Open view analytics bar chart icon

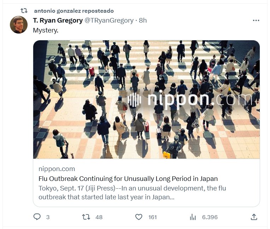tap(193, 217)
